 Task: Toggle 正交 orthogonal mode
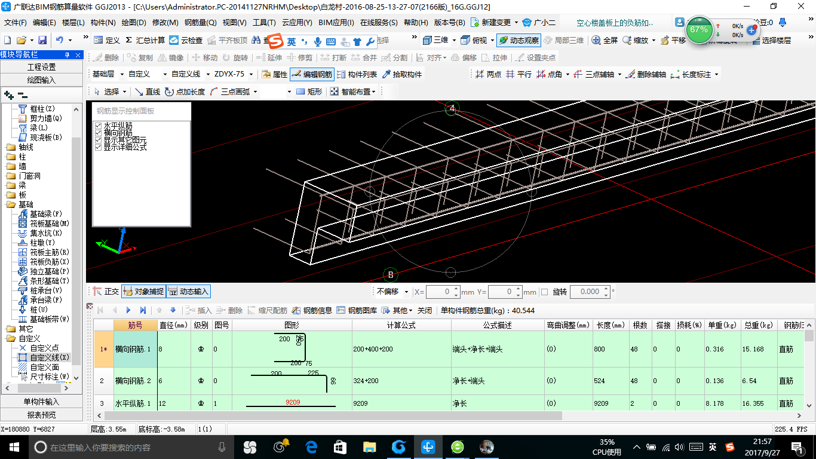click(106, 292)
